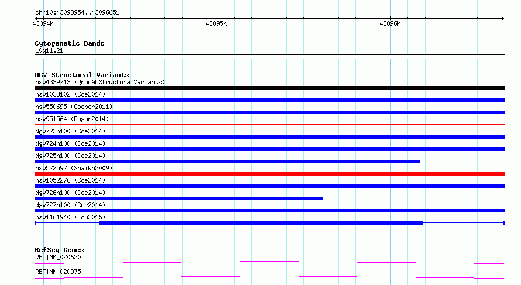Click the blue bar for nsv1052276
Image resolution: width=521 pixels, height=285 pixels.
[x=269, y=186]
